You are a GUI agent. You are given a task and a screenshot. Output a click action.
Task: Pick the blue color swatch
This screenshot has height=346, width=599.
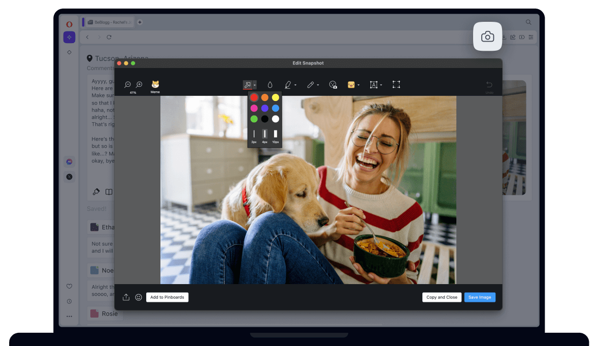coord(276,109)
